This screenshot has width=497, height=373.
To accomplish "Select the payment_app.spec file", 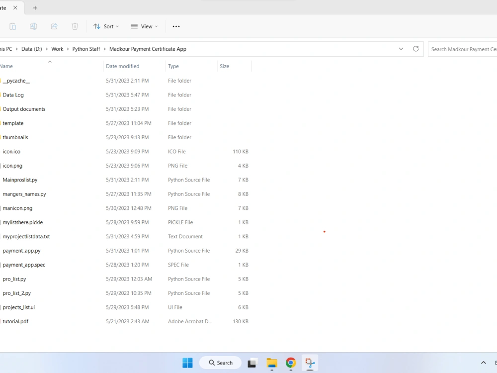I will (x=24, y=265).
